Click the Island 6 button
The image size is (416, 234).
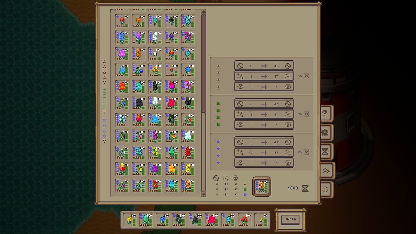pyautogui.click(x=290, y=219)
